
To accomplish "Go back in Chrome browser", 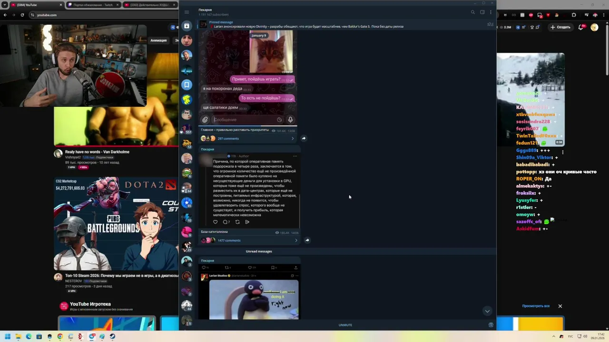I will click(x=5, y=15).
